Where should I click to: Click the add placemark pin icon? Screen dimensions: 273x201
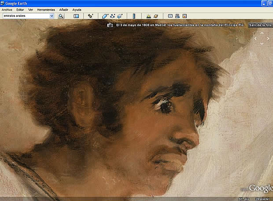pos(90,16)
